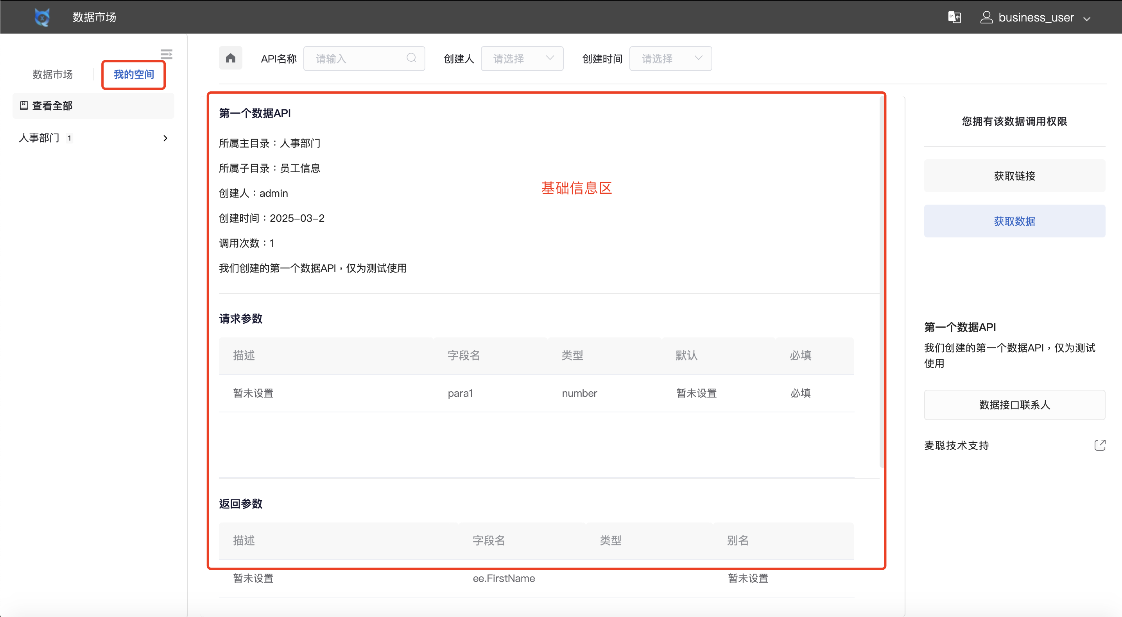
Task: Go home via the house icon
Action: tap(230, 58)
